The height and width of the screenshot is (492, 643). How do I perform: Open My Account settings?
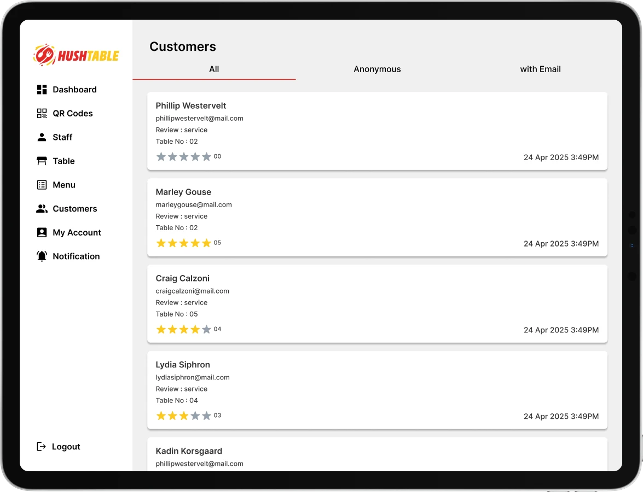(77, 232)
